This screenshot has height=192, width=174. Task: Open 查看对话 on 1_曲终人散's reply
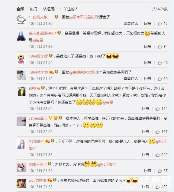click(131, 24)
